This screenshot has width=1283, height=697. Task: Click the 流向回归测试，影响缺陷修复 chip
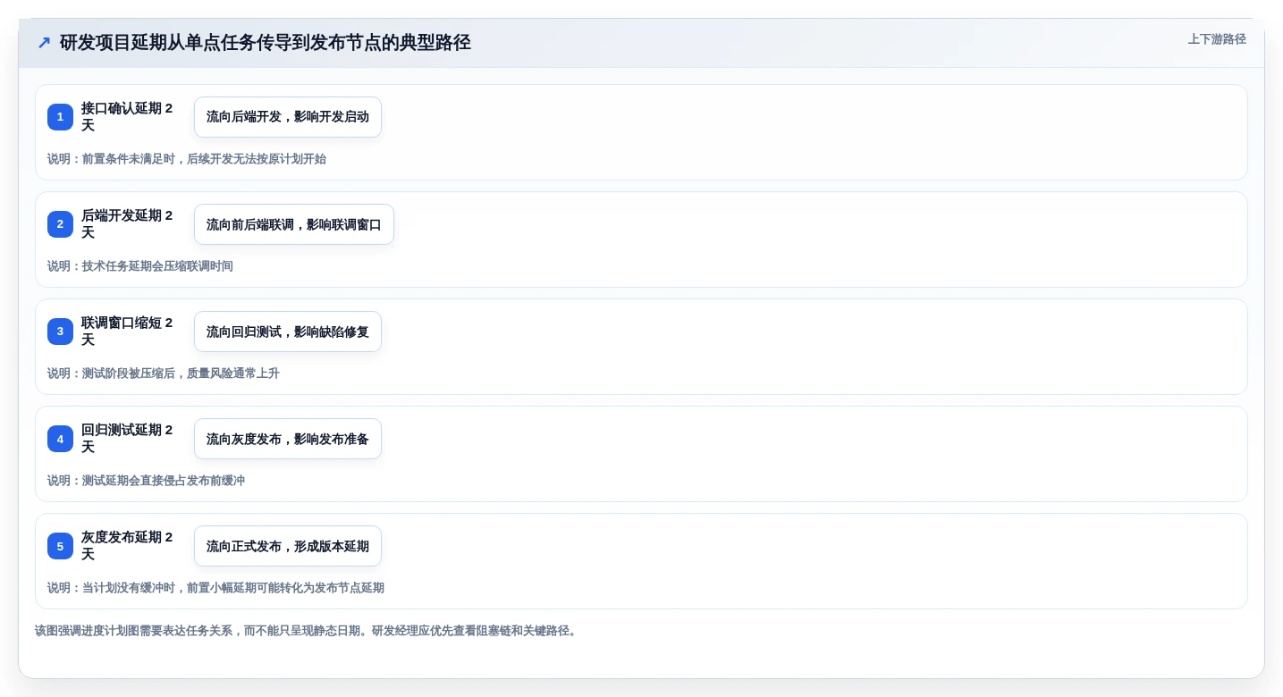click(288, 332)
